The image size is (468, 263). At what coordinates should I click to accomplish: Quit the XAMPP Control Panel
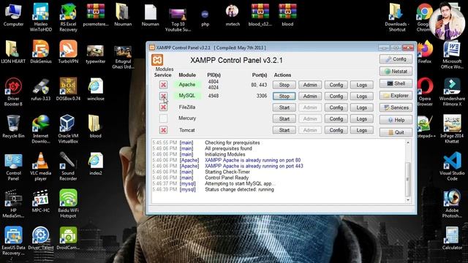396,132
